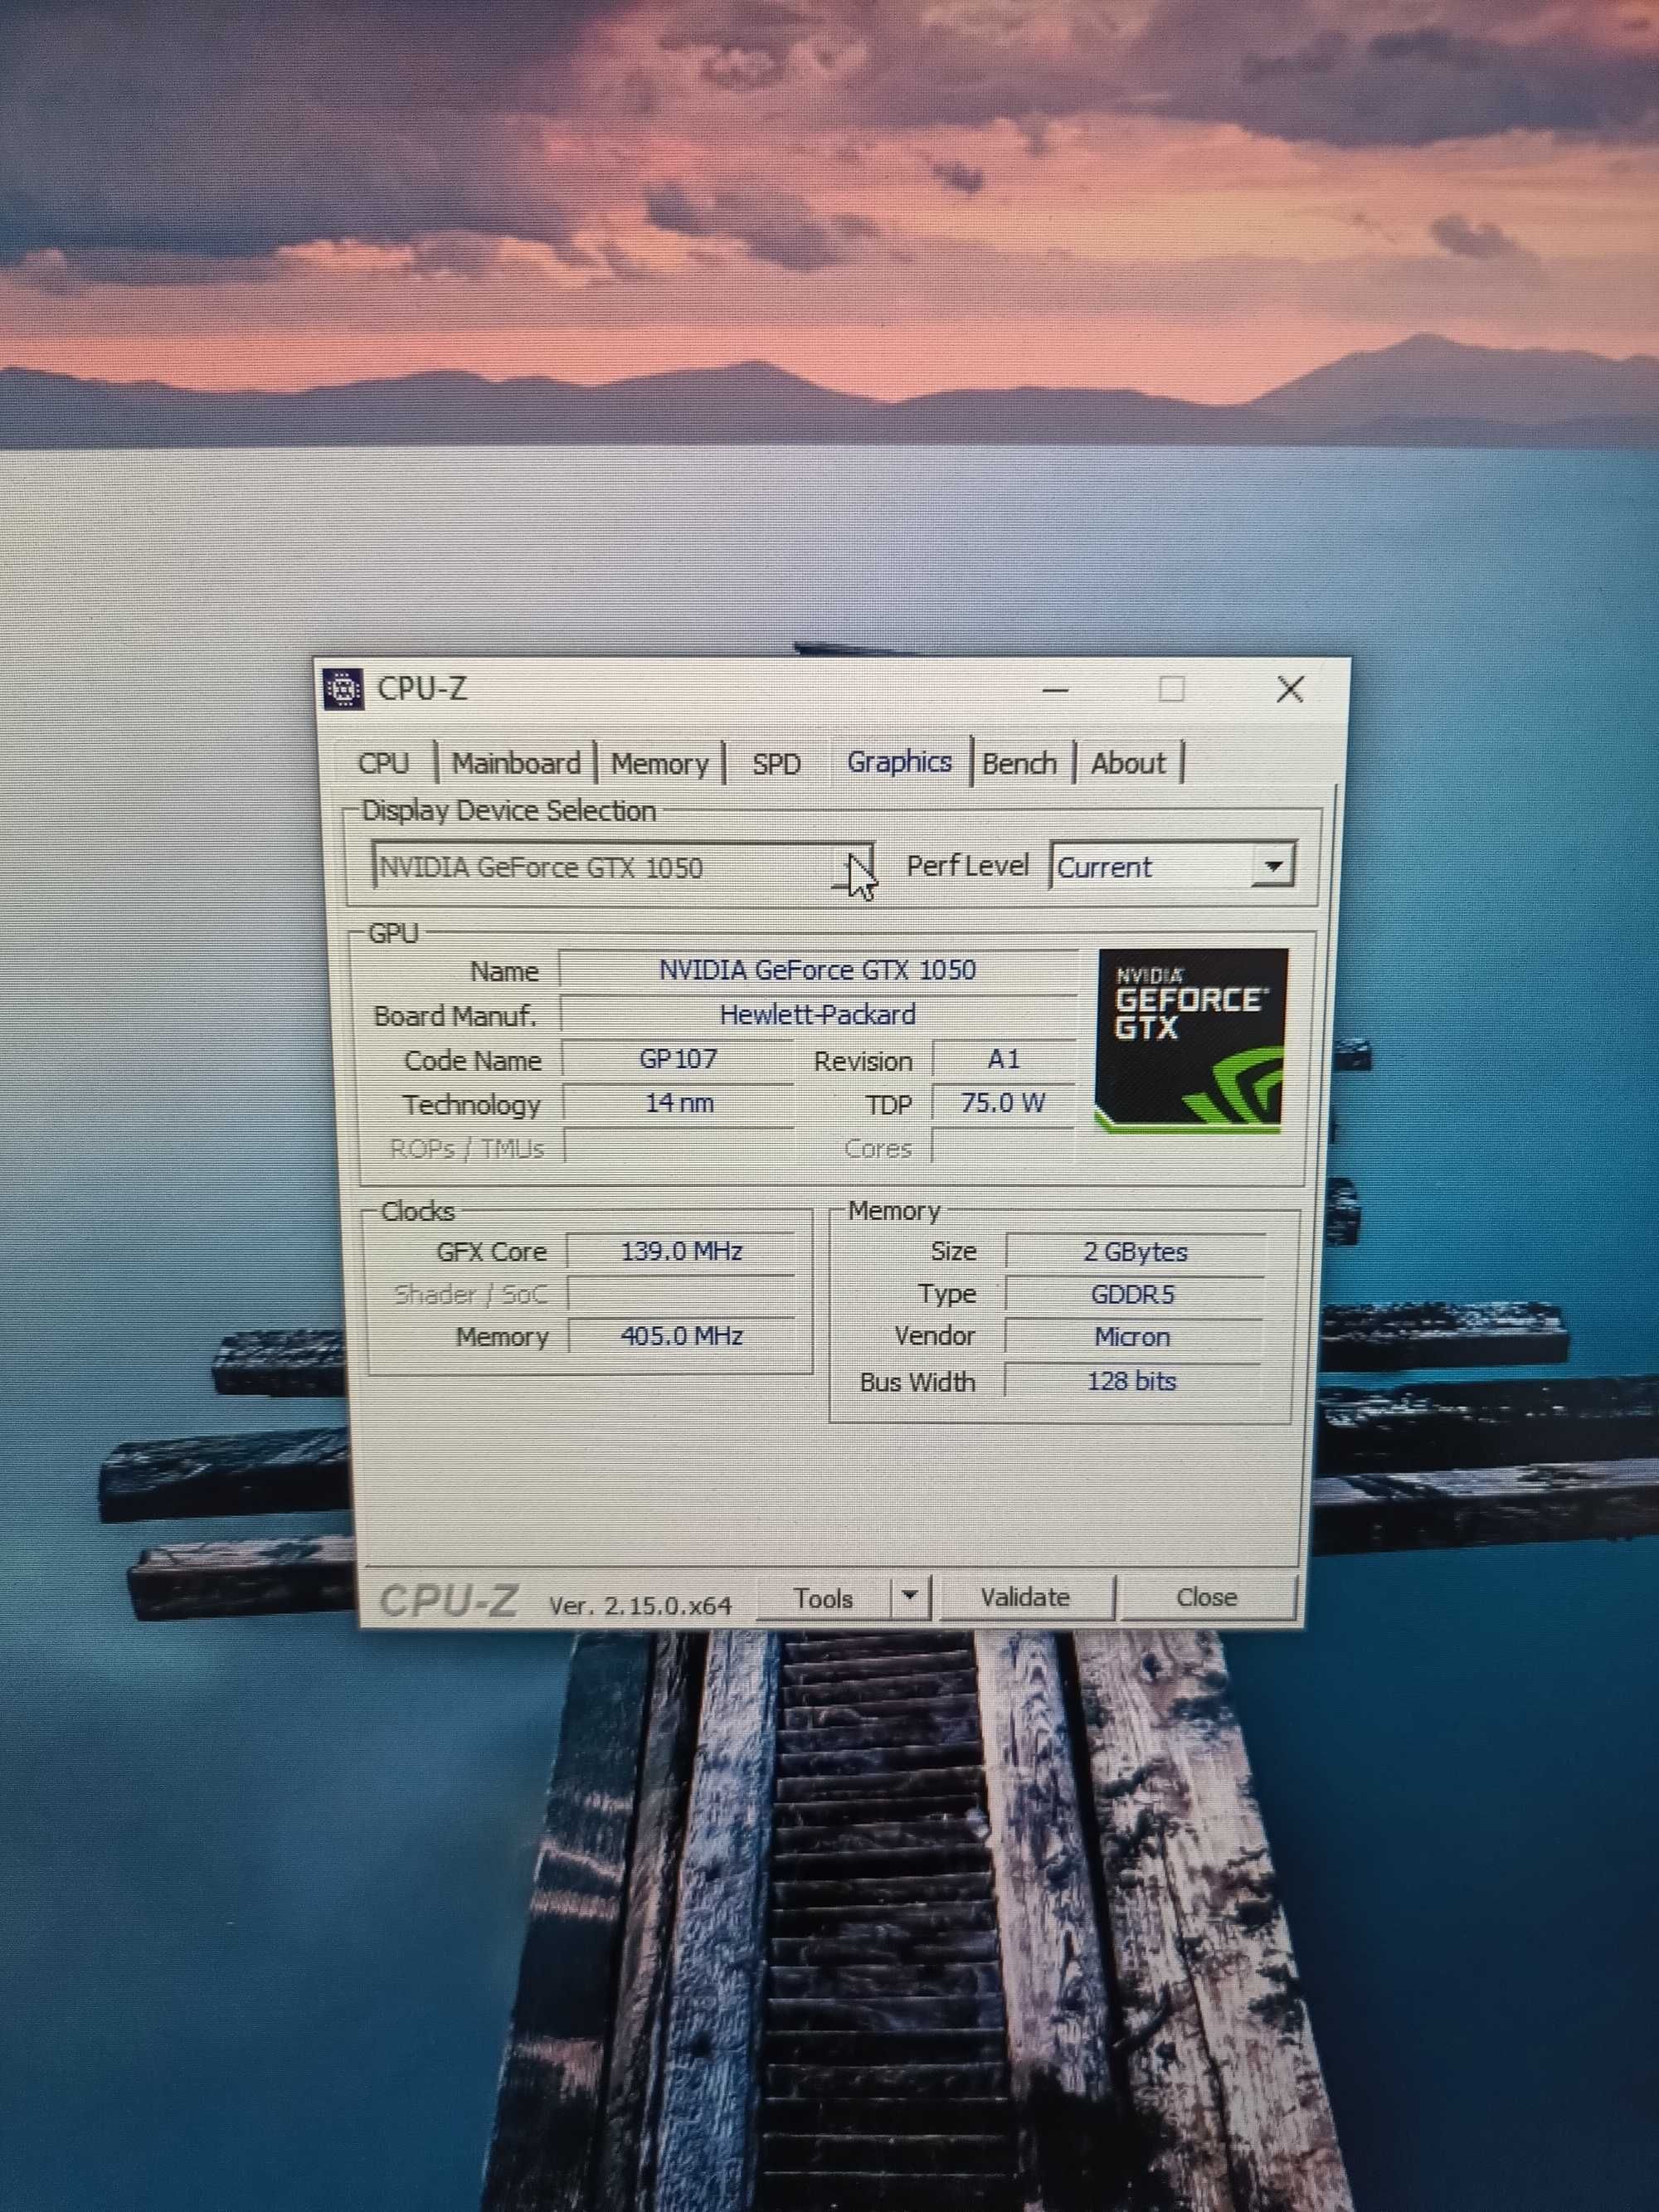
Task: Click the Validate button
Action: point(1025,1597)
